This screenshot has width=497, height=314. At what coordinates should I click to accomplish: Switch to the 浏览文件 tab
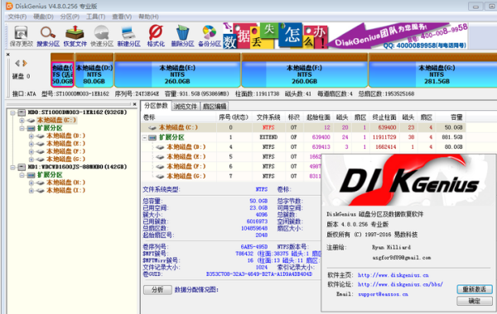(x=186, y=107)
